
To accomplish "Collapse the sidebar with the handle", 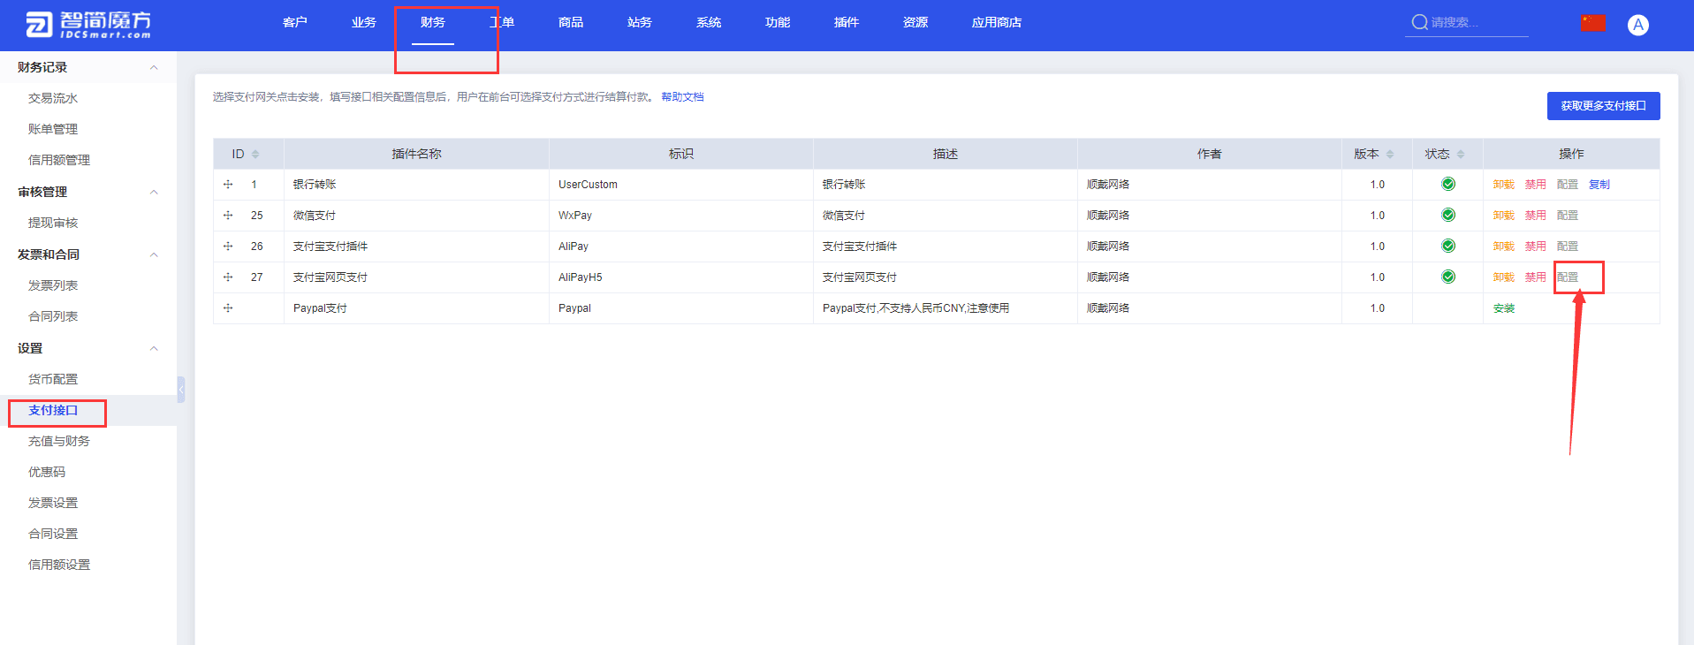I will (180, 390).
